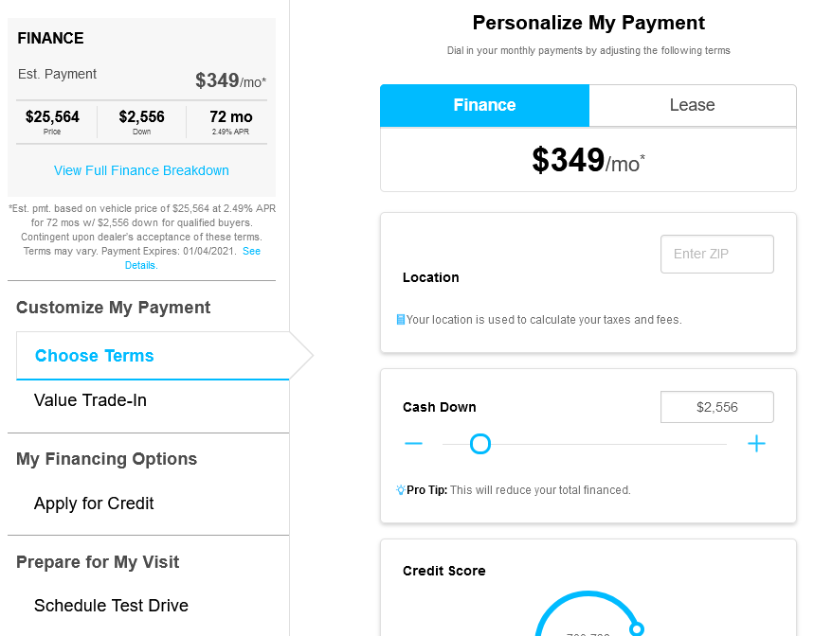832x636 pixels.
Task: Click the lightbulb Pro Tip icon
Action: pos(401,489)
